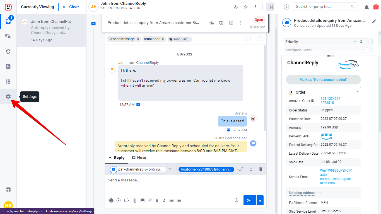Click Mark as "No response needed" button
Screen dimensions: 381x214
pyautogui.click(x=323, y=80)
